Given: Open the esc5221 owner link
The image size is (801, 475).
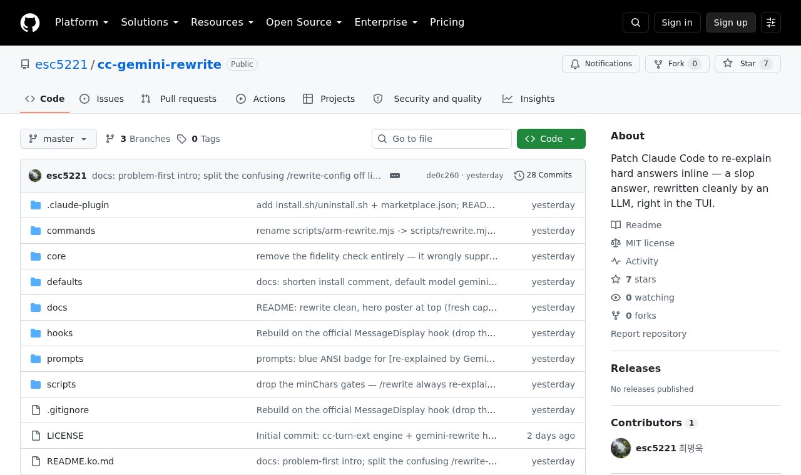Looking at the screenshot, I should coord(61,64).
